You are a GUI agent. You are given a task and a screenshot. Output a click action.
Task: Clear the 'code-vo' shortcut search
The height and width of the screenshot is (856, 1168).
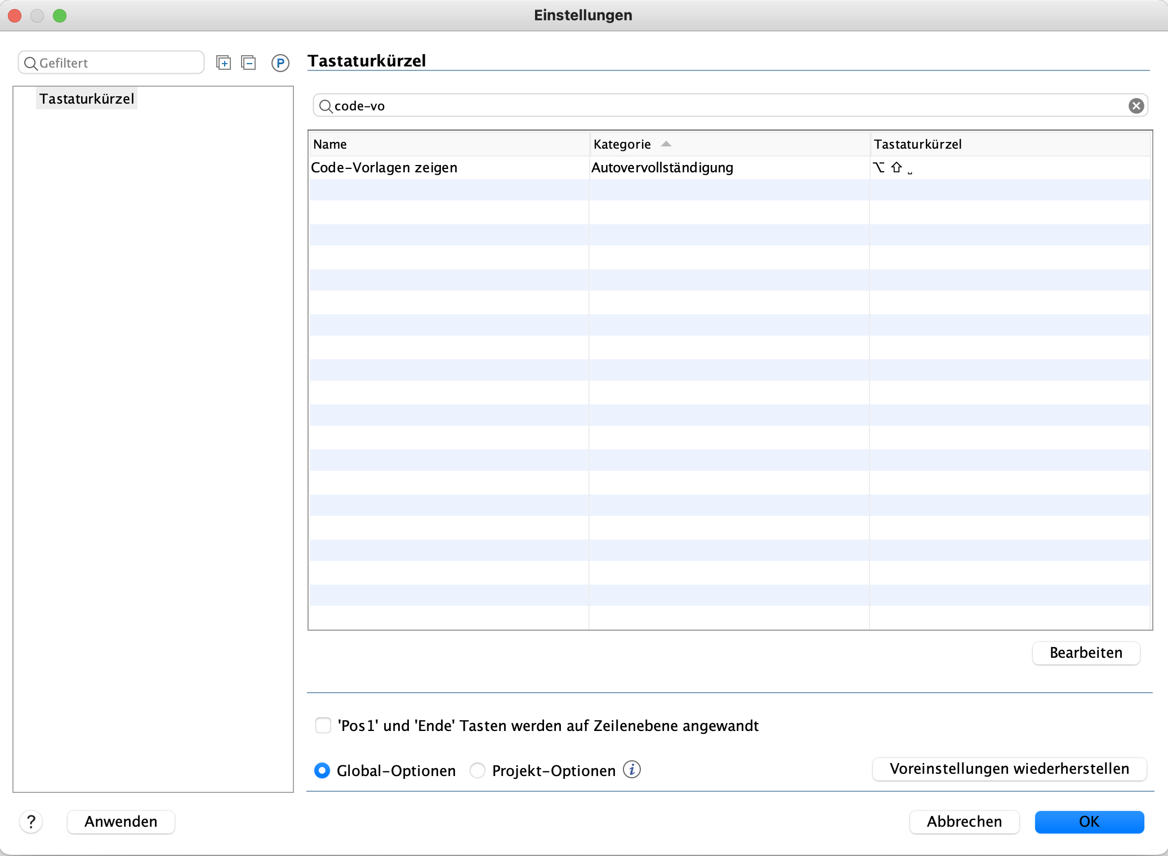[1136, 106]
